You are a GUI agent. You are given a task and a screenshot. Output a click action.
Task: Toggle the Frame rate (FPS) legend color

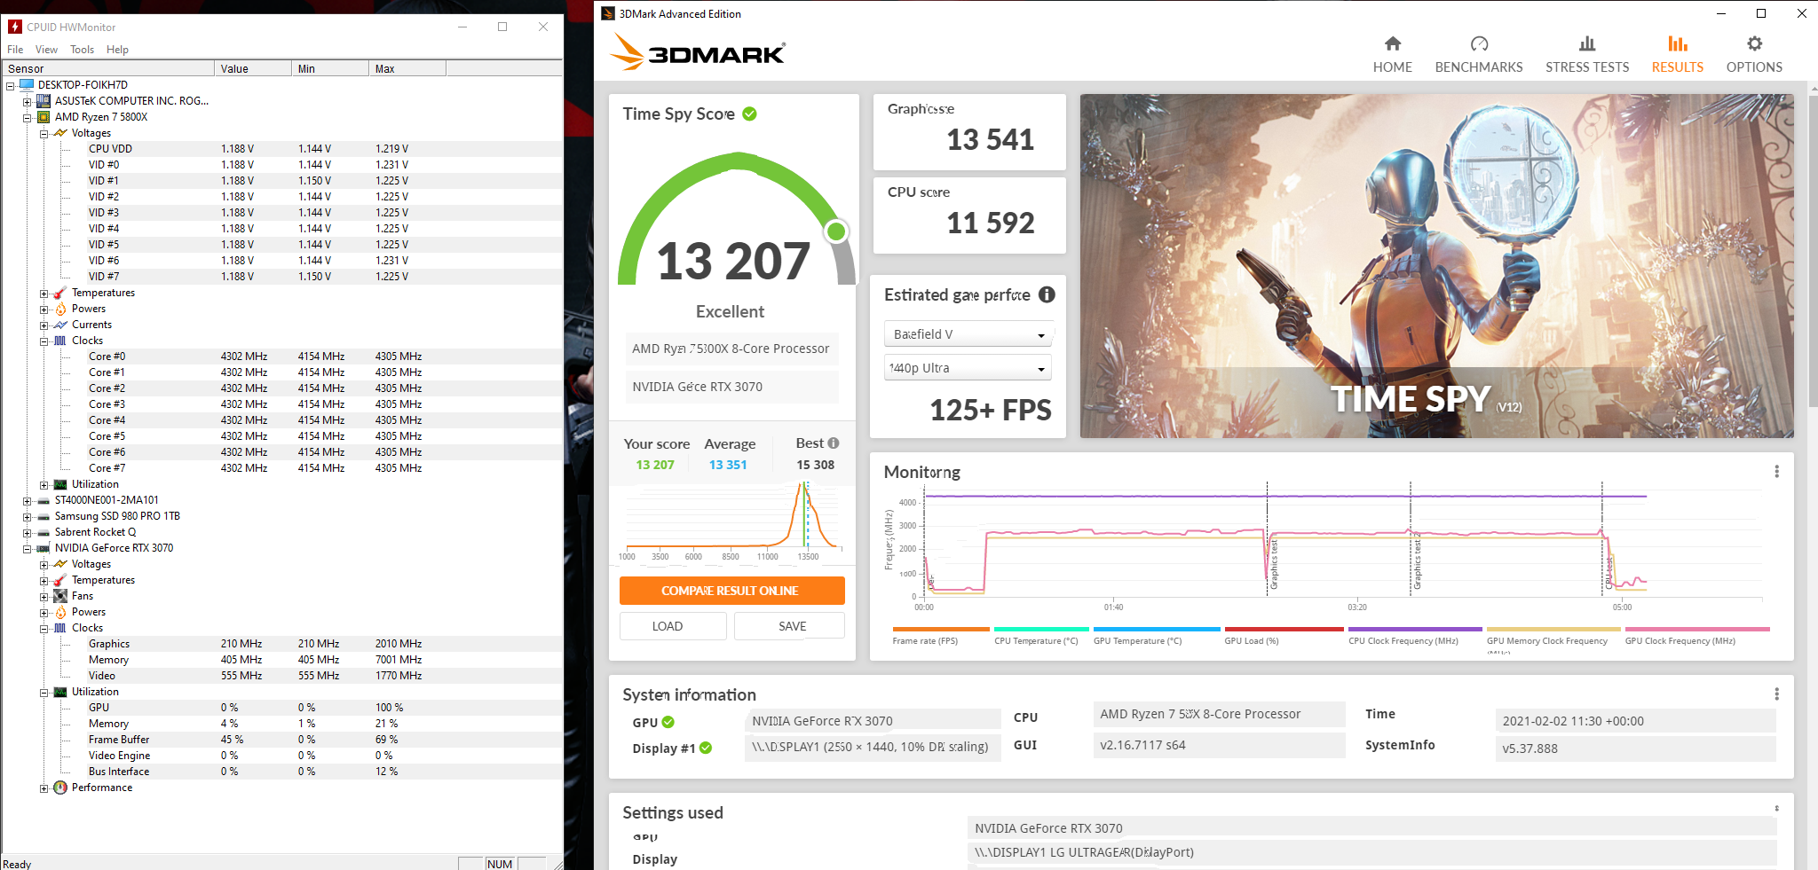(x=941, y=629)
